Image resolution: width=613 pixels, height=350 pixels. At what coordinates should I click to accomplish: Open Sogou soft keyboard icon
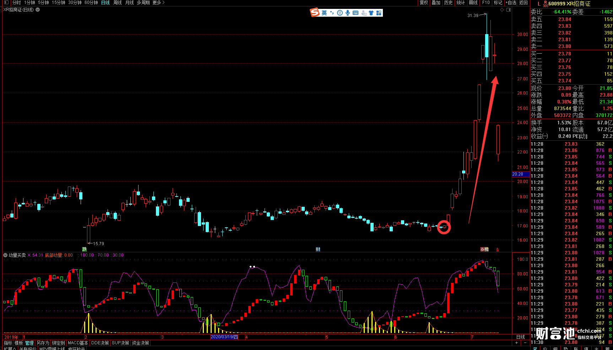356,13
